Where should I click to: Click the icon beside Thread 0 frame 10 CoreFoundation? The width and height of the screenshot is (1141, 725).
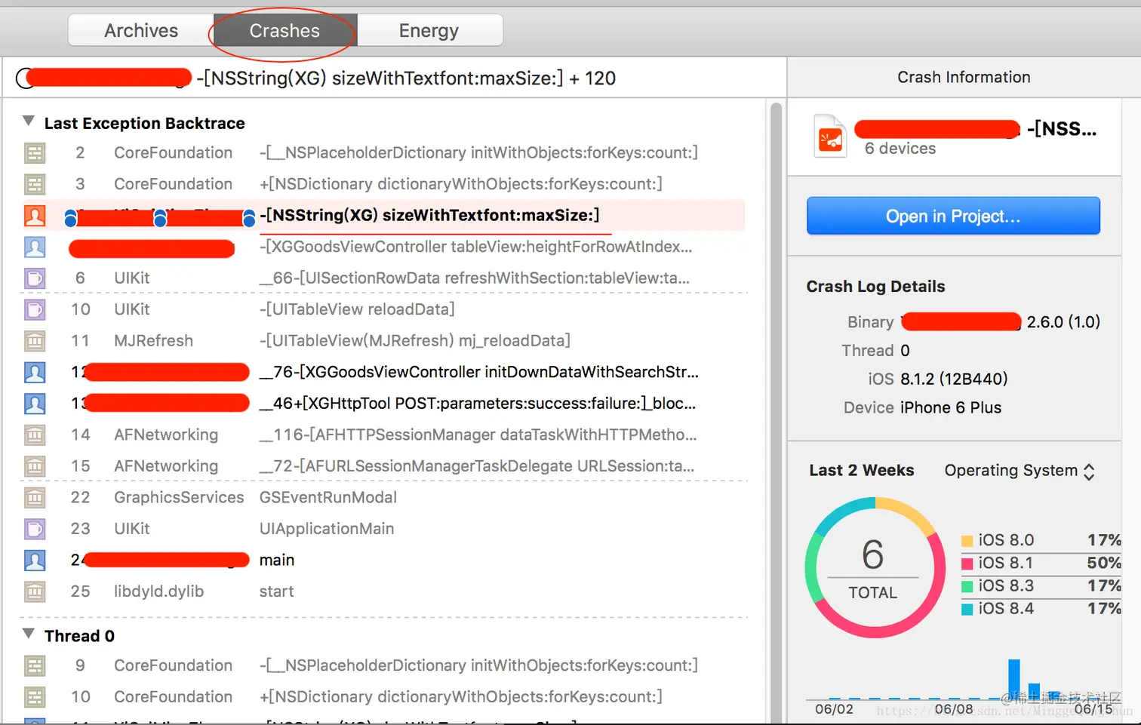click(35, 697)
